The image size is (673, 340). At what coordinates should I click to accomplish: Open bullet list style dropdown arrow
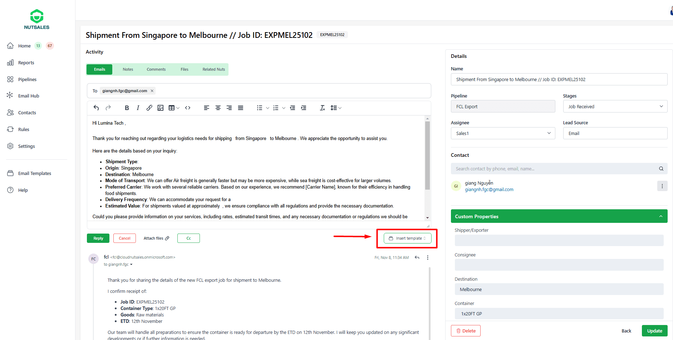point(267,108)
